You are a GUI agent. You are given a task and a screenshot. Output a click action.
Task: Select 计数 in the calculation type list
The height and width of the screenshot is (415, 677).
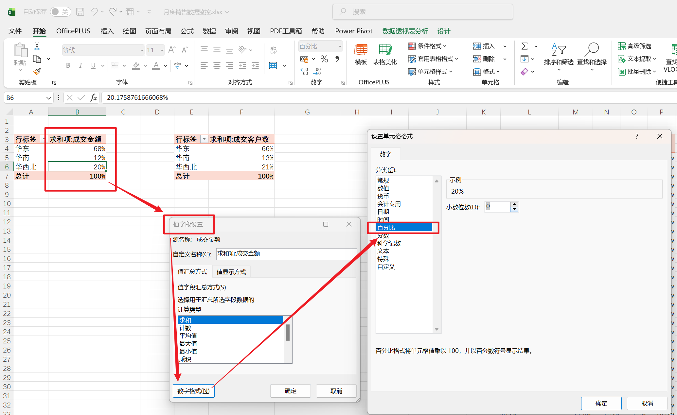click(x=185, y=327)
